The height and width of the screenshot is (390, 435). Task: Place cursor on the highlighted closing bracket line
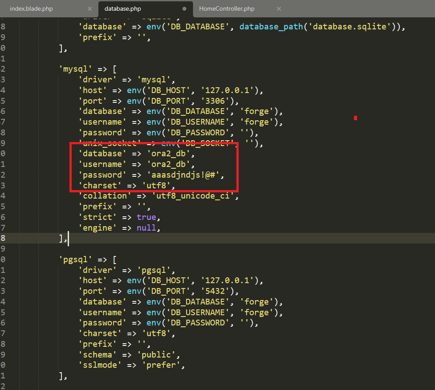click(63, 239)
